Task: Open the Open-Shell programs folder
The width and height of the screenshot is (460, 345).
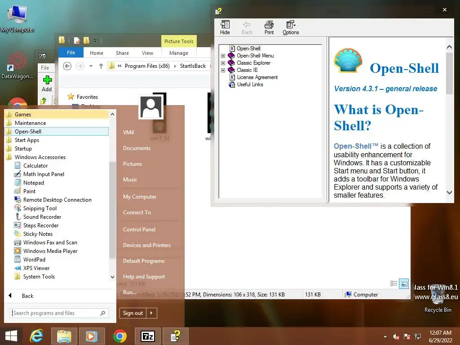Action: tap(57, 132)
